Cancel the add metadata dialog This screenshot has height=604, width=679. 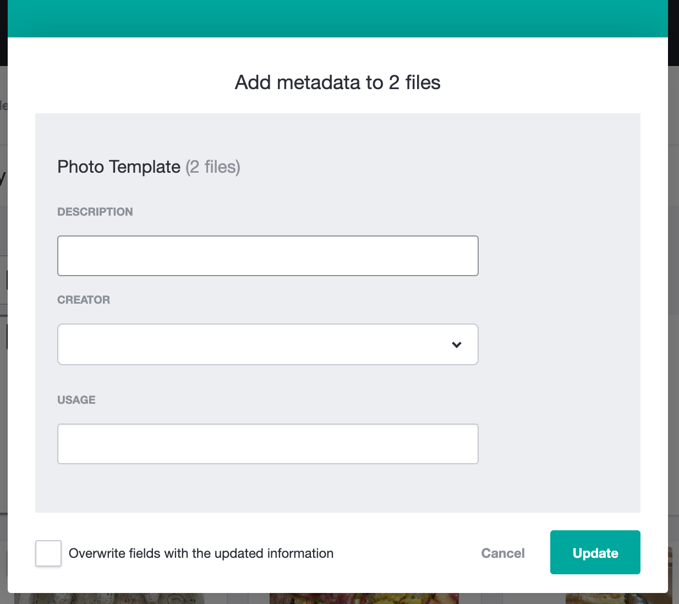[x=503, y=553]
